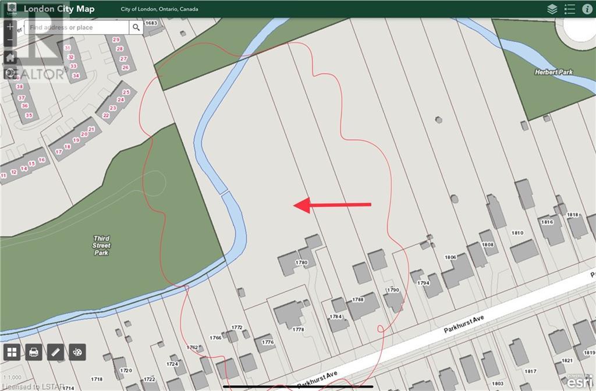Open the Legend panel
This screenshot has width=596, height=391.
point(569,9)
